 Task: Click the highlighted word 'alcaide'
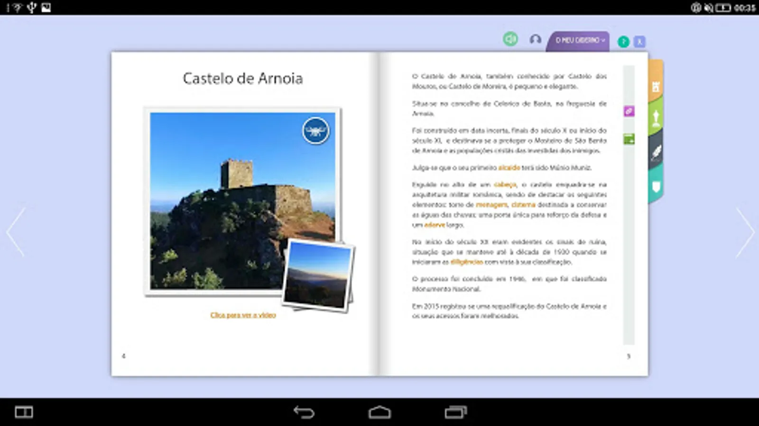point(509,168)
